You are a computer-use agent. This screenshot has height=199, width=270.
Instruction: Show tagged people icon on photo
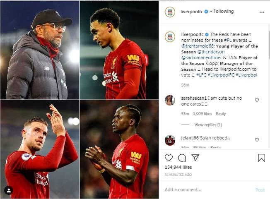pyautogui.click(x=9, y=190)
